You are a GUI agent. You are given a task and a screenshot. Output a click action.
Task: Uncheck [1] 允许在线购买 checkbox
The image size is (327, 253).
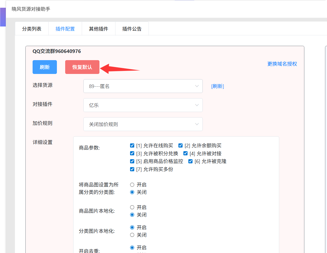pos(132,146)
